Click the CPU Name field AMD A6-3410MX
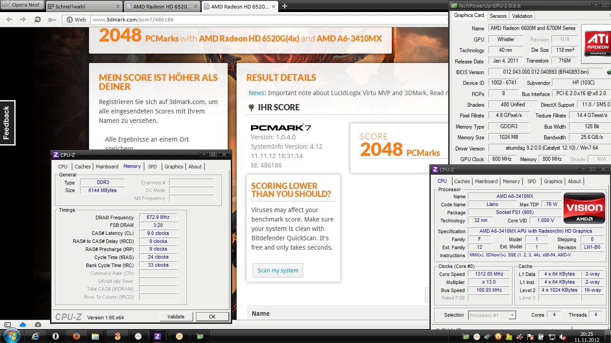Image resolution: width=611 pixels, height=343 pixels. pyautogui.click(x=514, y=197)
